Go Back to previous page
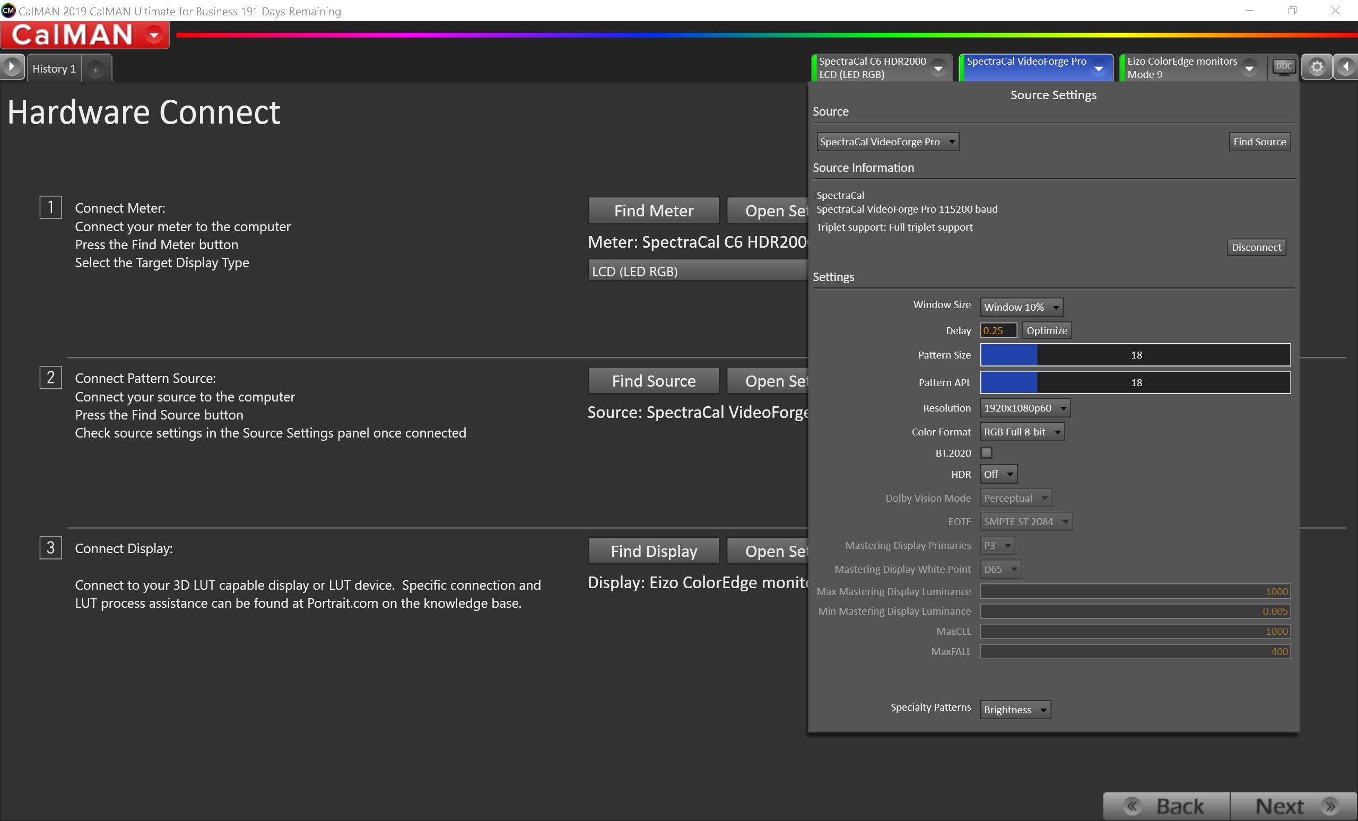The image size is (1358, 821). point(1166,806)
